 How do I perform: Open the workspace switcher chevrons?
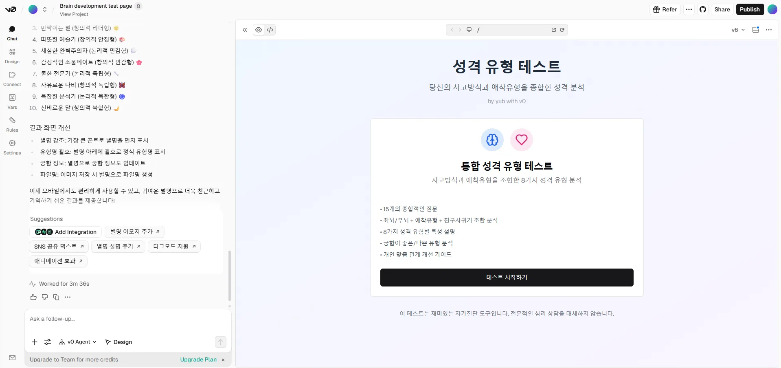tap(45, 9)
